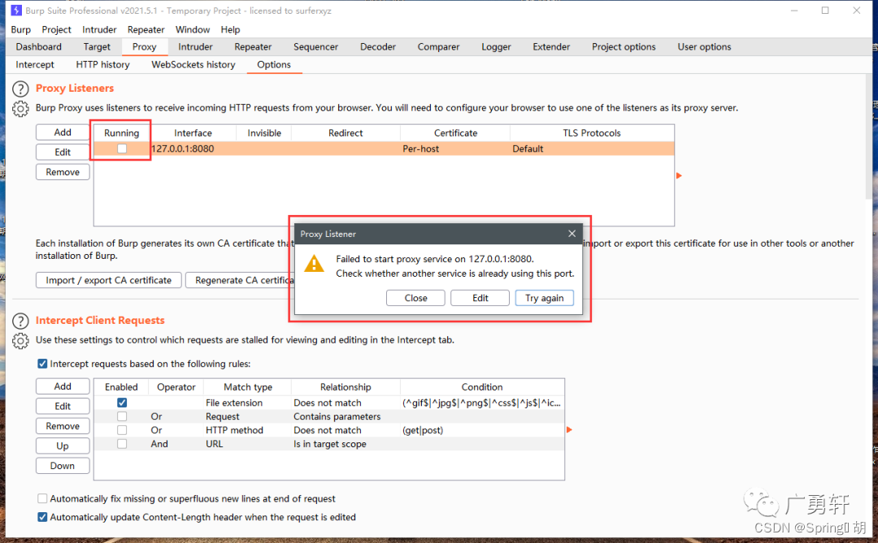
Task: Switch to the Target tab
Action: [97, 47]
